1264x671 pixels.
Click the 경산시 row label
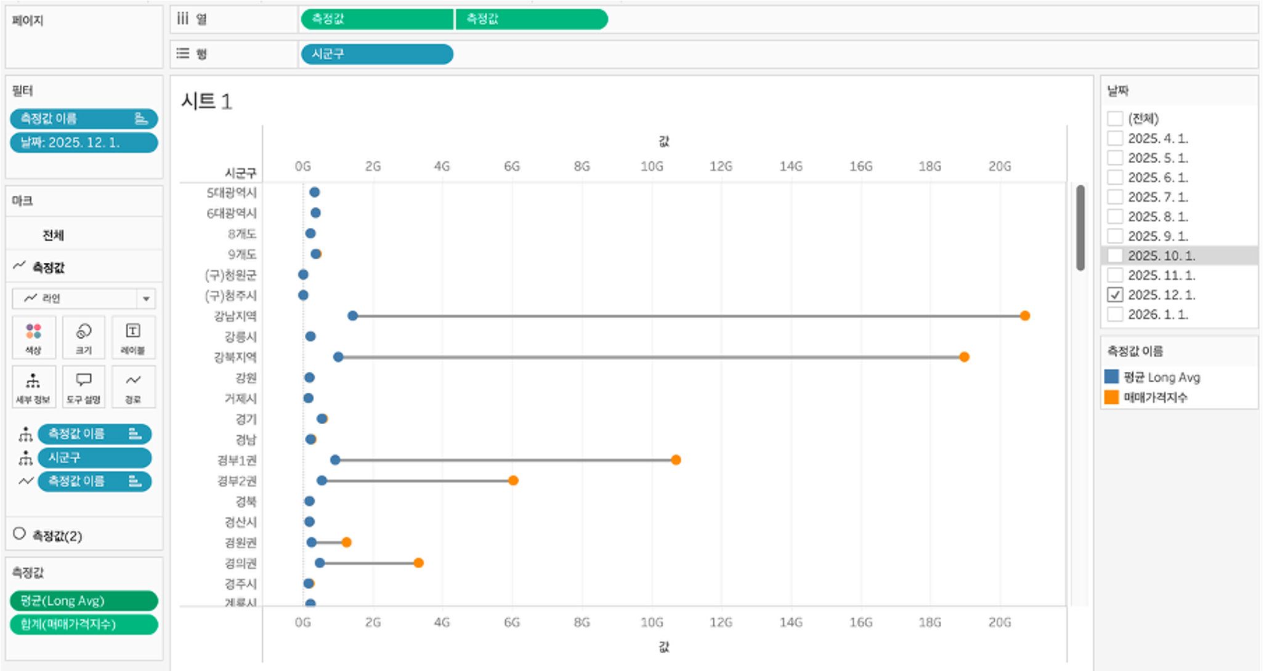click(241, 522)
